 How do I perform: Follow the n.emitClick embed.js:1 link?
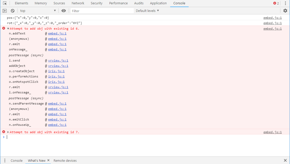click(57, 119)
